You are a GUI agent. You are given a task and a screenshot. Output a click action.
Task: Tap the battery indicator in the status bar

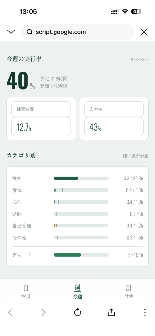137,12
